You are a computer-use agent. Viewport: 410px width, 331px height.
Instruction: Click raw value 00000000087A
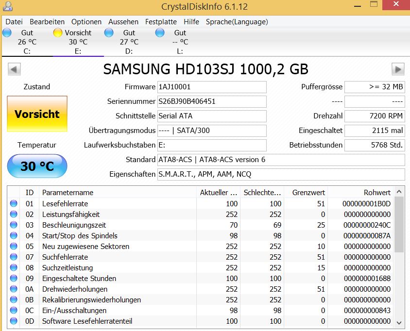pyautogui.click(x=367, y=236)
